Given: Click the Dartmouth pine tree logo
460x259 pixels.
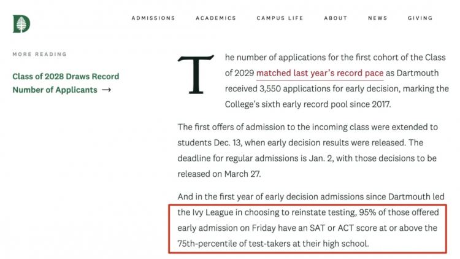Looking at the screenshot, I should click(21, 24).
